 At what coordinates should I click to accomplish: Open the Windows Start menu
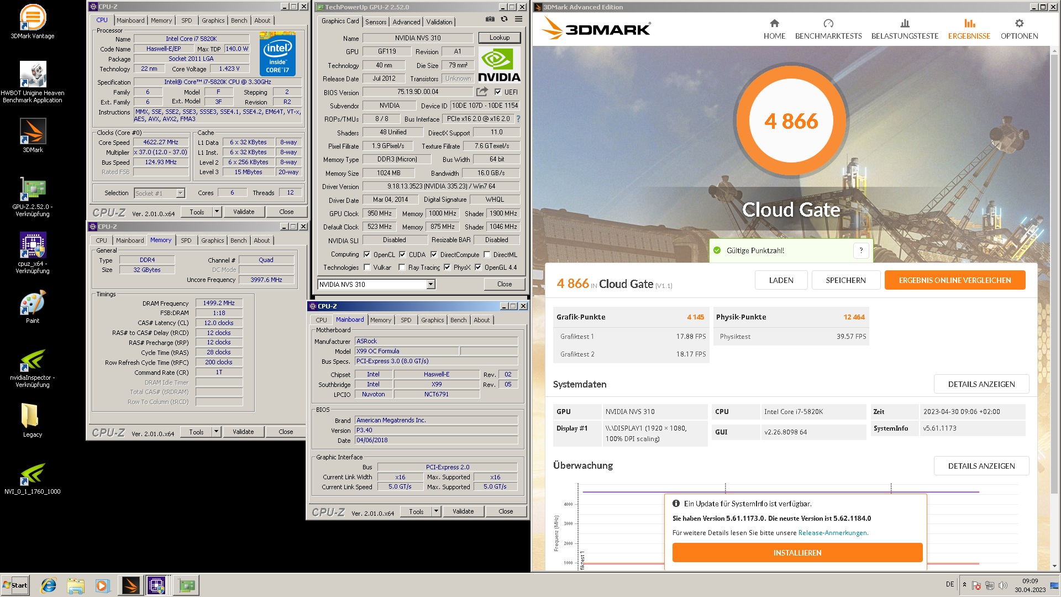[x=15, y=585]
